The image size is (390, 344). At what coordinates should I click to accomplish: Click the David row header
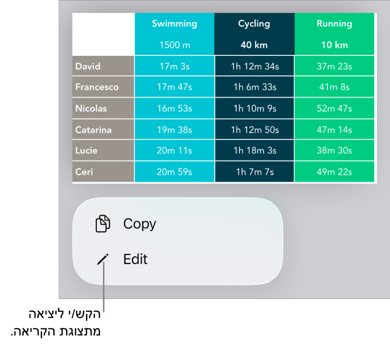(103, 66)
